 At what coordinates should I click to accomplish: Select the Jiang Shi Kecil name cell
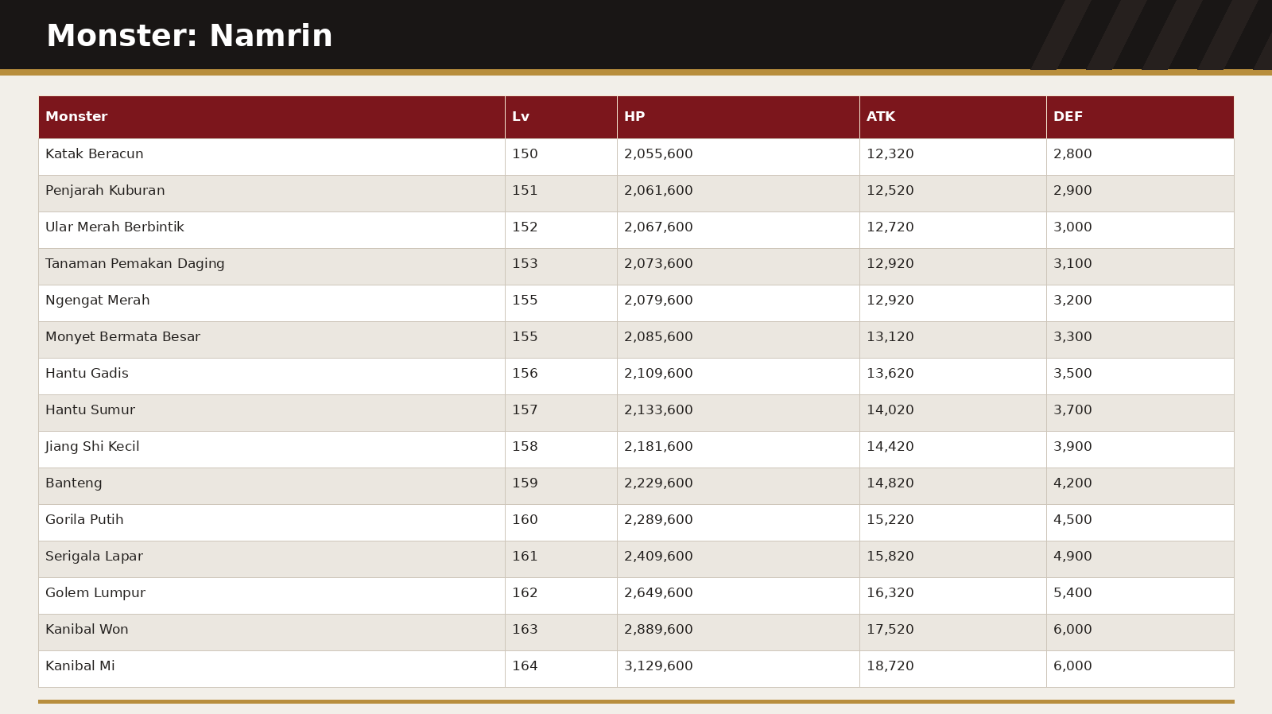tap(272, 449)
